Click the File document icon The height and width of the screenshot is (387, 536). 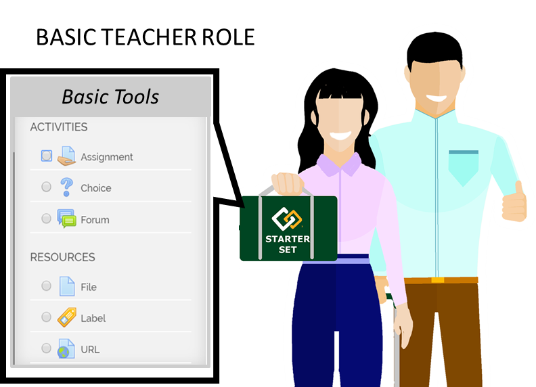click(x=67, y=286)
